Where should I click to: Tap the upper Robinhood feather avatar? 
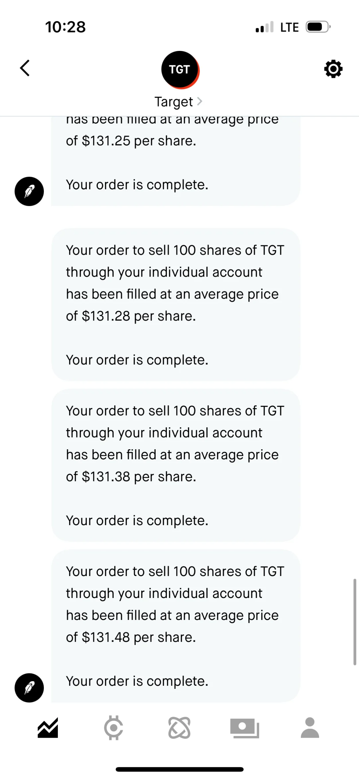29,191
